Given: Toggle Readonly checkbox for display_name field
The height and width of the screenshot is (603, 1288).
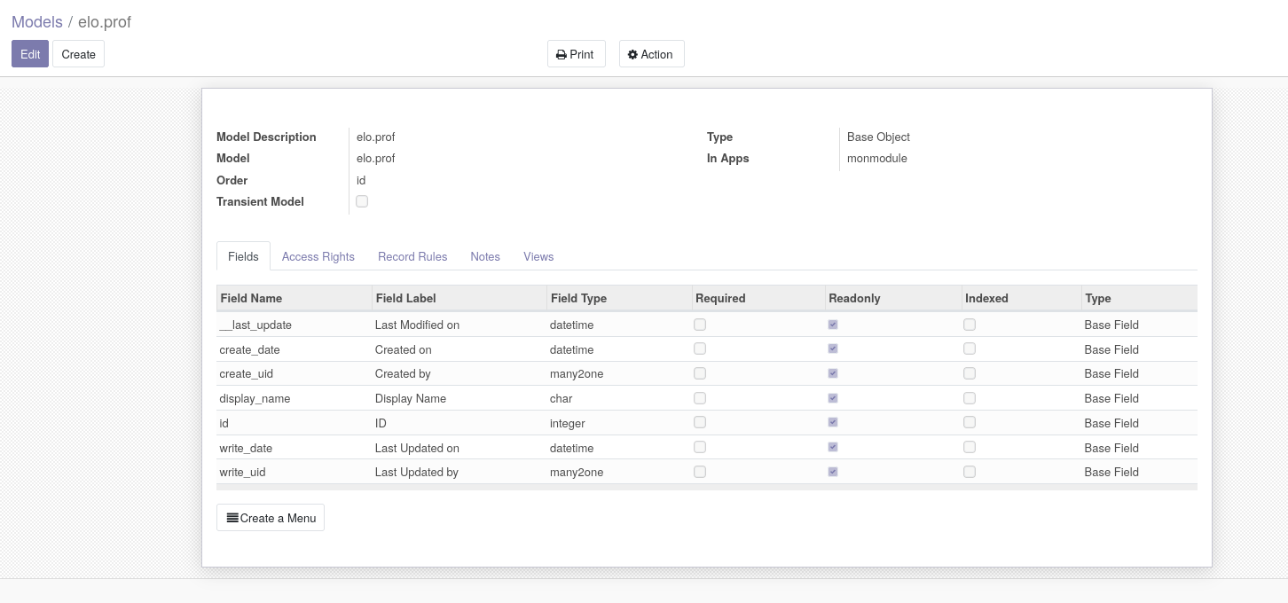Looking at the screenshot, I should 833,398.
